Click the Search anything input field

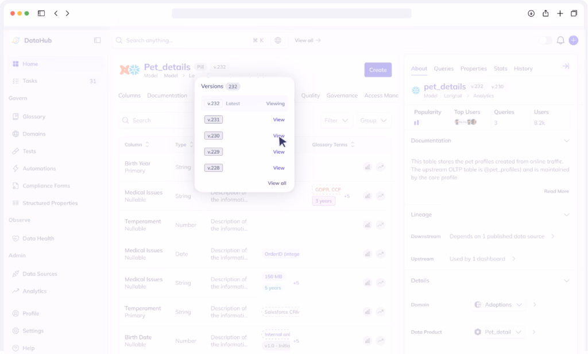click(184, 40)
